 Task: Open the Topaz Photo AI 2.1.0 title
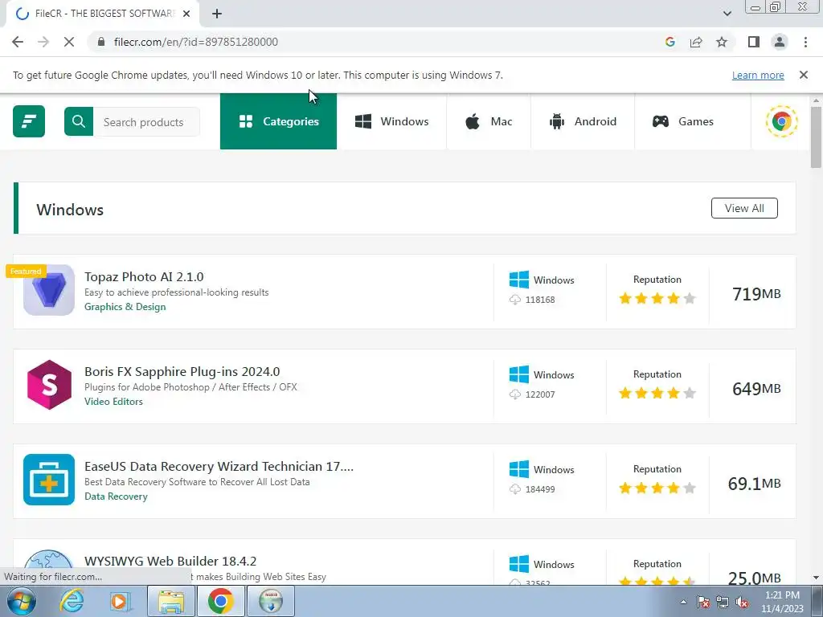point(144,276)
